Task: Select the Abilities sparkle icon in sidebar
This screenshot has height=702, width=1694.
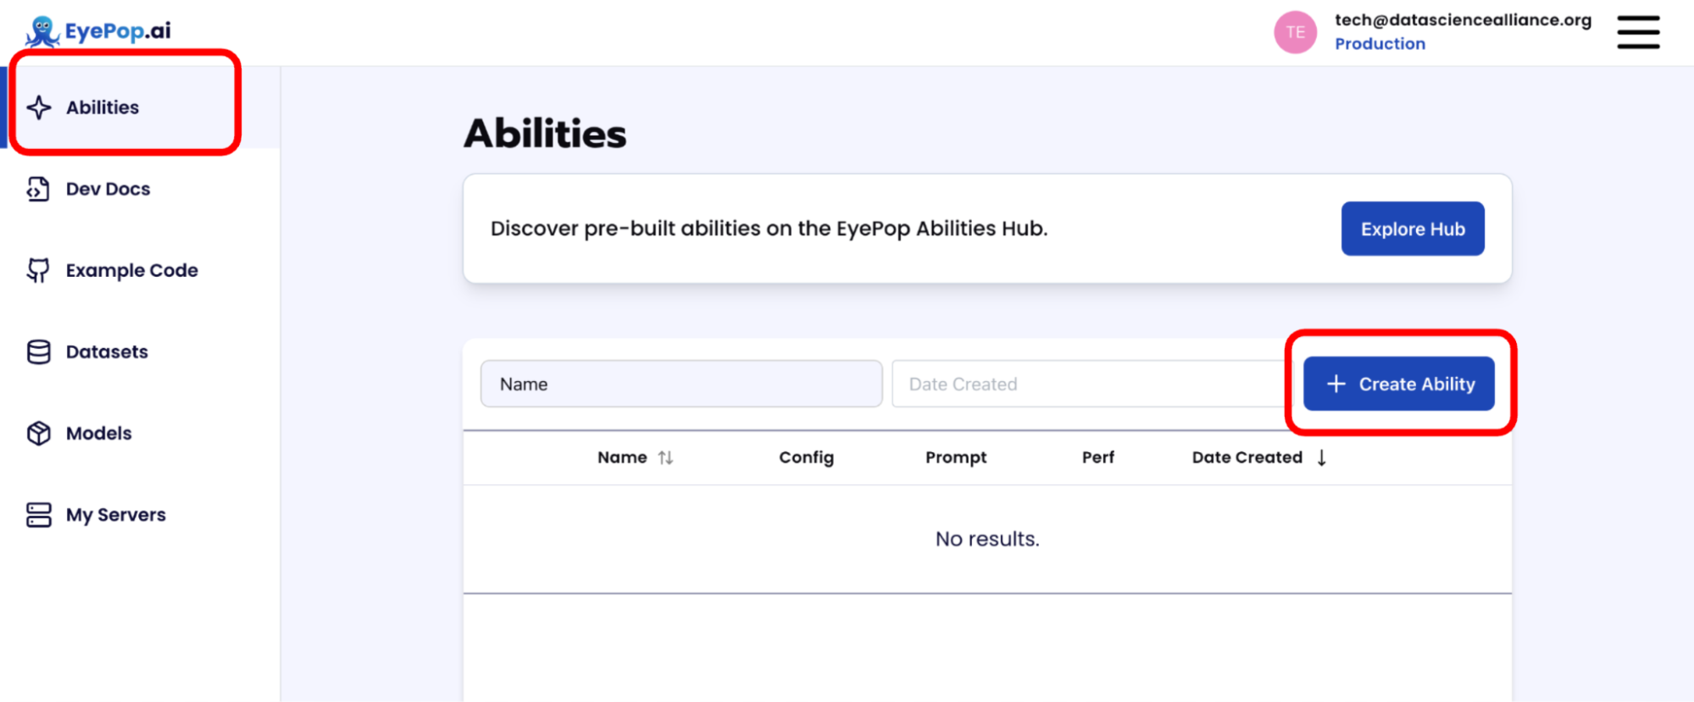Action: 39,108
